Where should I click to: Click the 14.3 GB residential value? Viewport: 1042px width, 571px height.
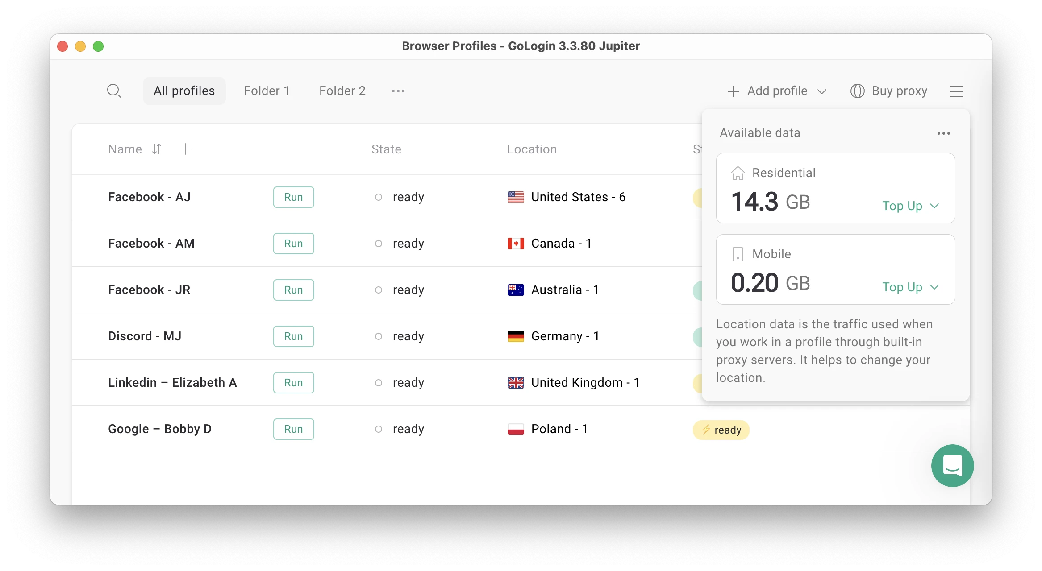771,202
